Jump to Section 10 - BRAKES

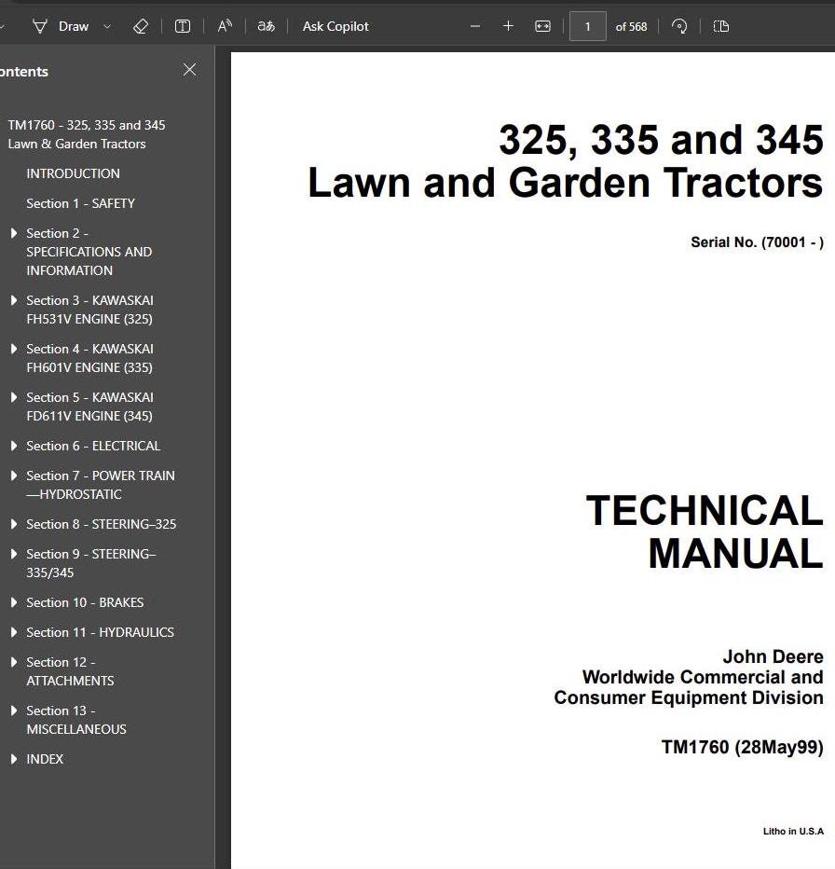pyautogui.click(x=85, y=602)
